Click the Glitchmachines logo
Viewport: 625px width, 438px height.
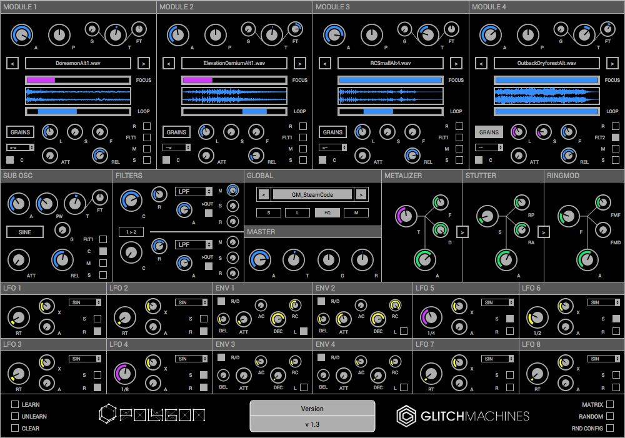click(462, 416)
